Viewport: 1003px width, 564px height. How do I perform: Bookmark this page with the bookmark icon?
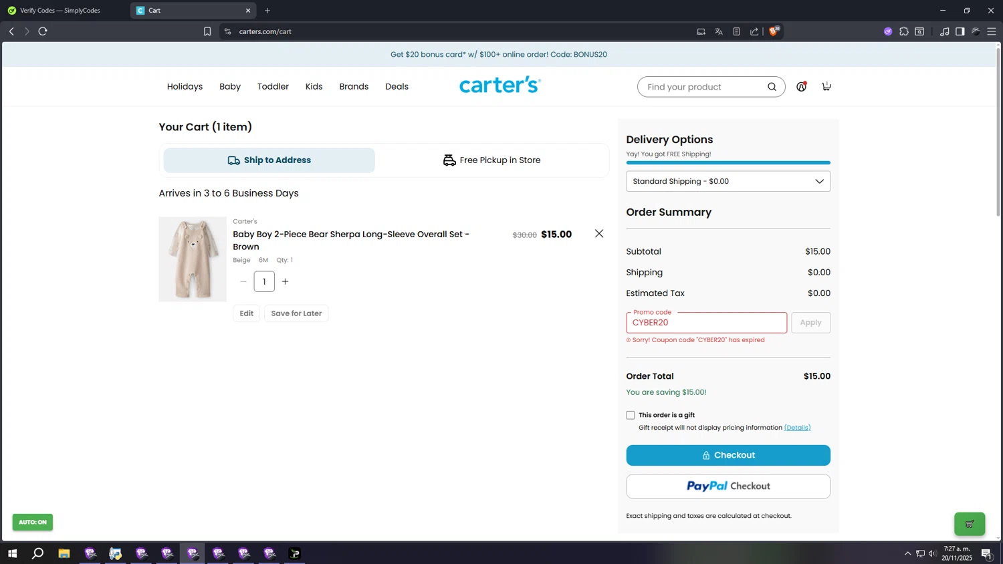tap(207, 31)
